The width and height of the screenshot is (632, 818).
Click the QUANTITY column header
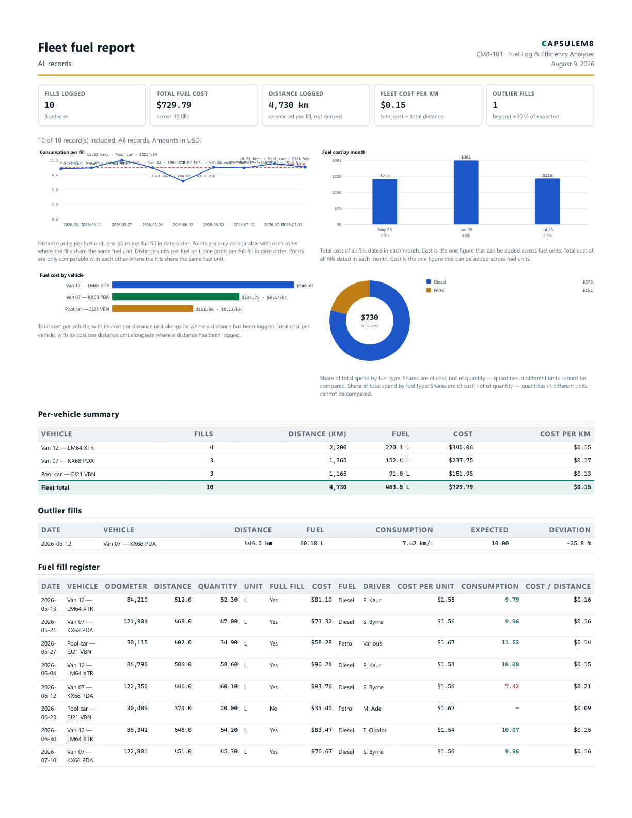click(218, 586)
